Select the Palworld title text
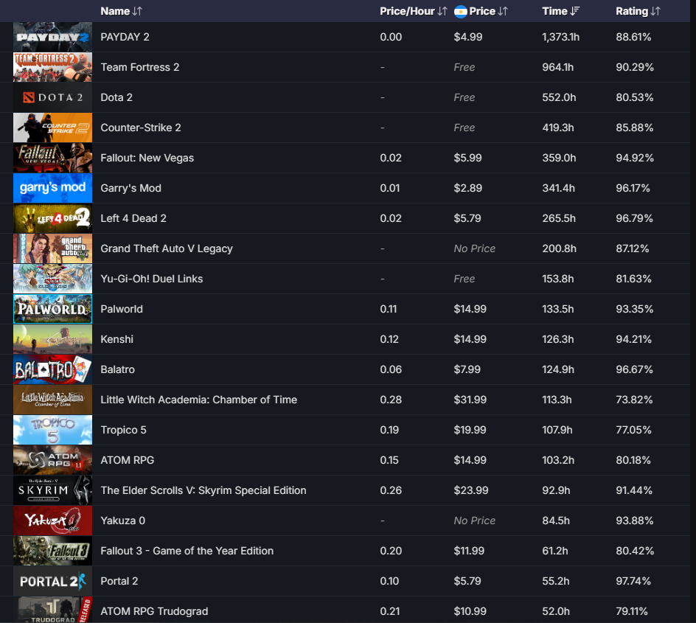696x623 pixels. click(x=122, y=309)
